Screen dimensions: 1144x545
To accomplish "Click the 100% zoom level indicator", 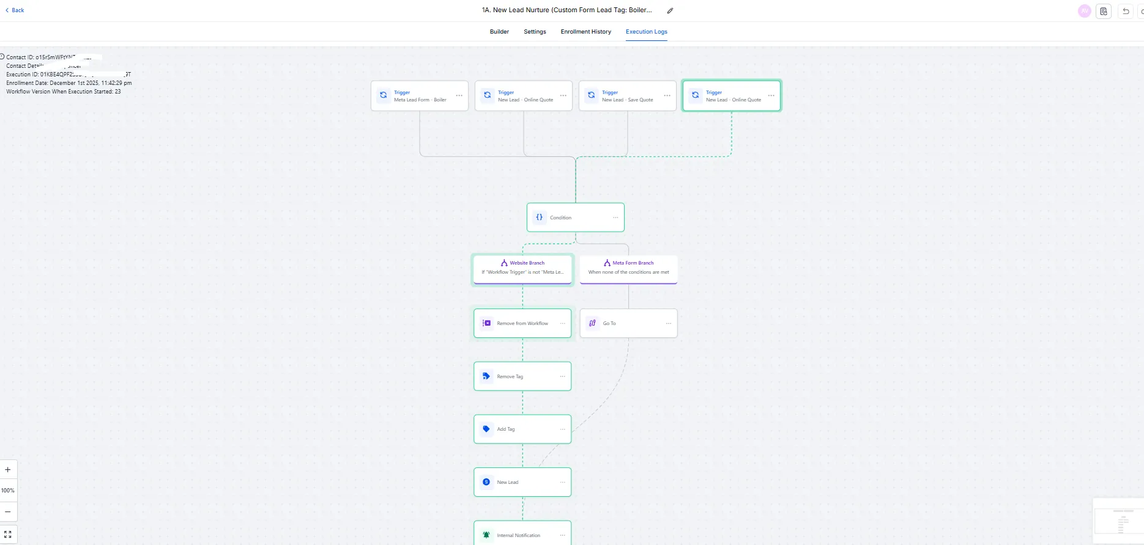I will (8, 491).
